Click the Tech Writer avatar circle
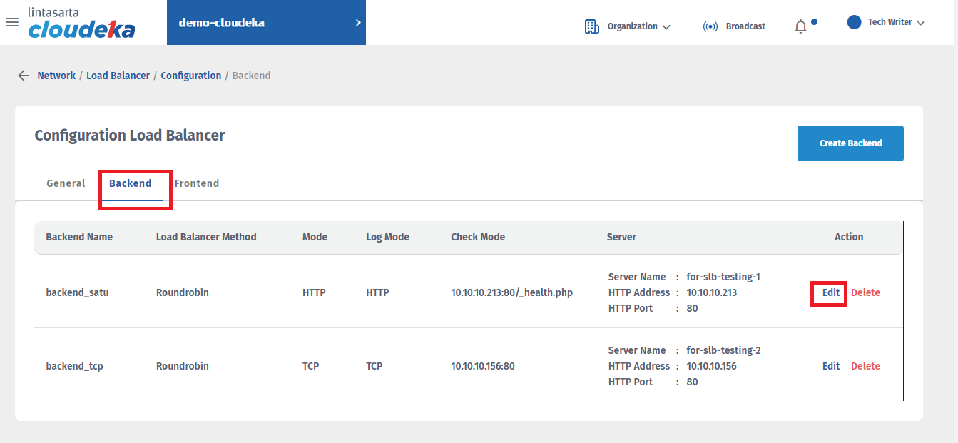Viewport: 958px width, 443px height. (854, 22)
